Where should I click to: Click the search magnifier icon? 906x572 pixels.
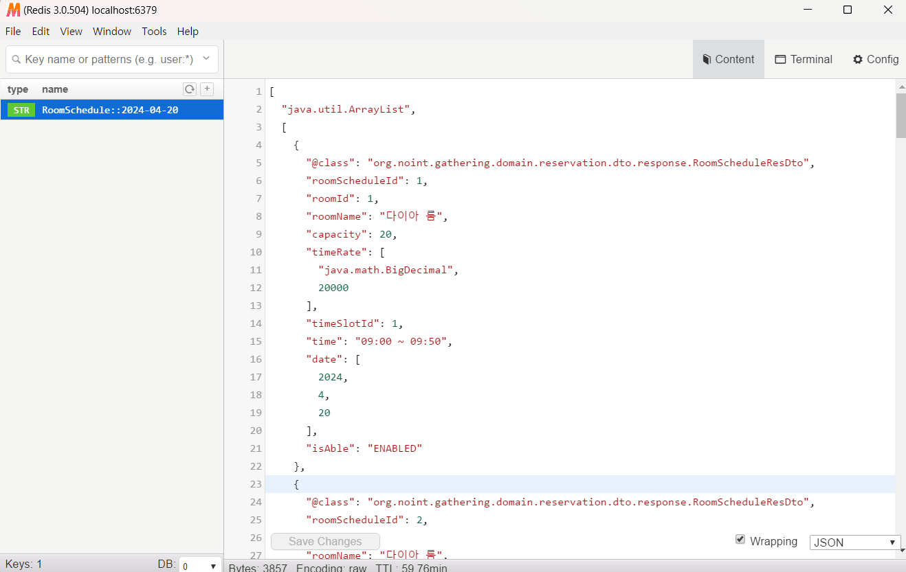pyautogui.click(x=16, y=60)
